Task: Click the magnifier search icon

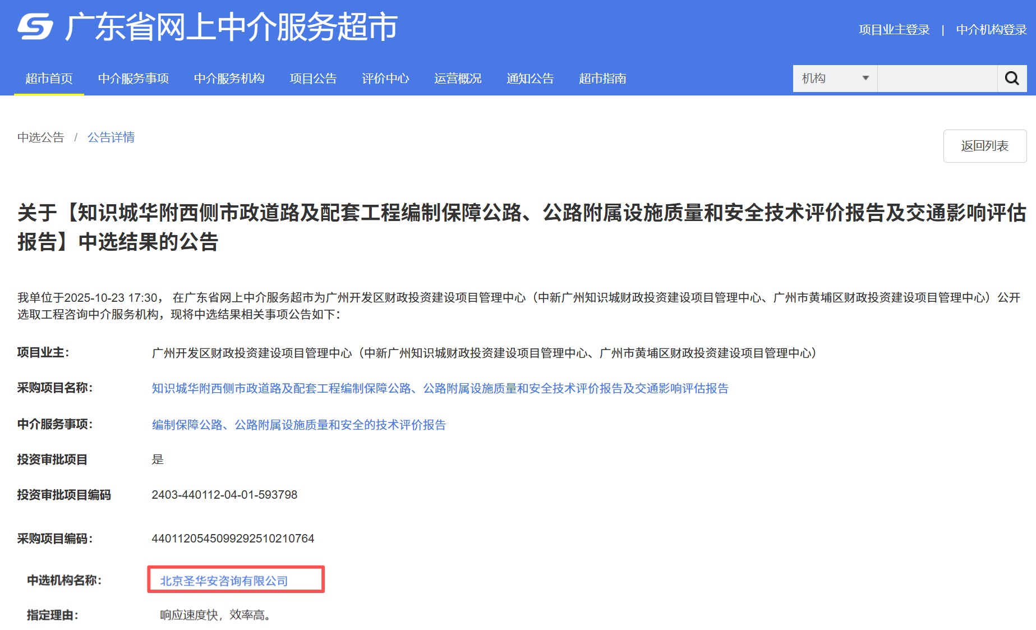Action: [1011, 79]
